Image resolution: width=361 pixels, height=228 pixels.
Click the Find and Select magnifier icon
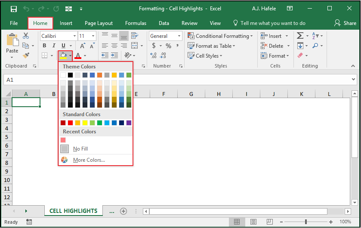pyautogui.click(x=315, y=46)
